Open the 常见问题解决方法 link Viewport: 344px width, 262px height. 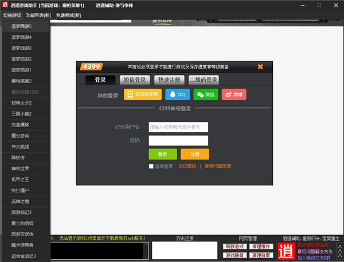point(315,252)
